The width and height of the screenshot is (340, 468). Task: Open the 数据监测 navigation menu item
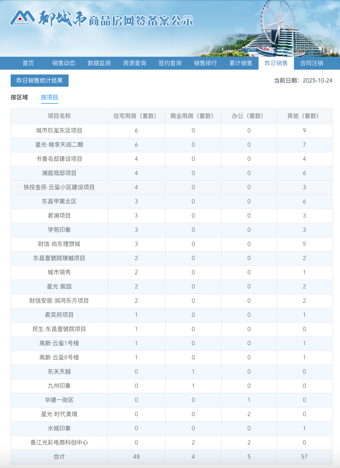(99, 63)
